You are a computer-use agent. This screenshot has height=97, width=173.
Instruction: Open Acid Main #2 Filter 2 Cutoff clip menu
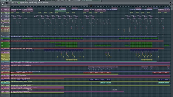(x=11, y=61)
